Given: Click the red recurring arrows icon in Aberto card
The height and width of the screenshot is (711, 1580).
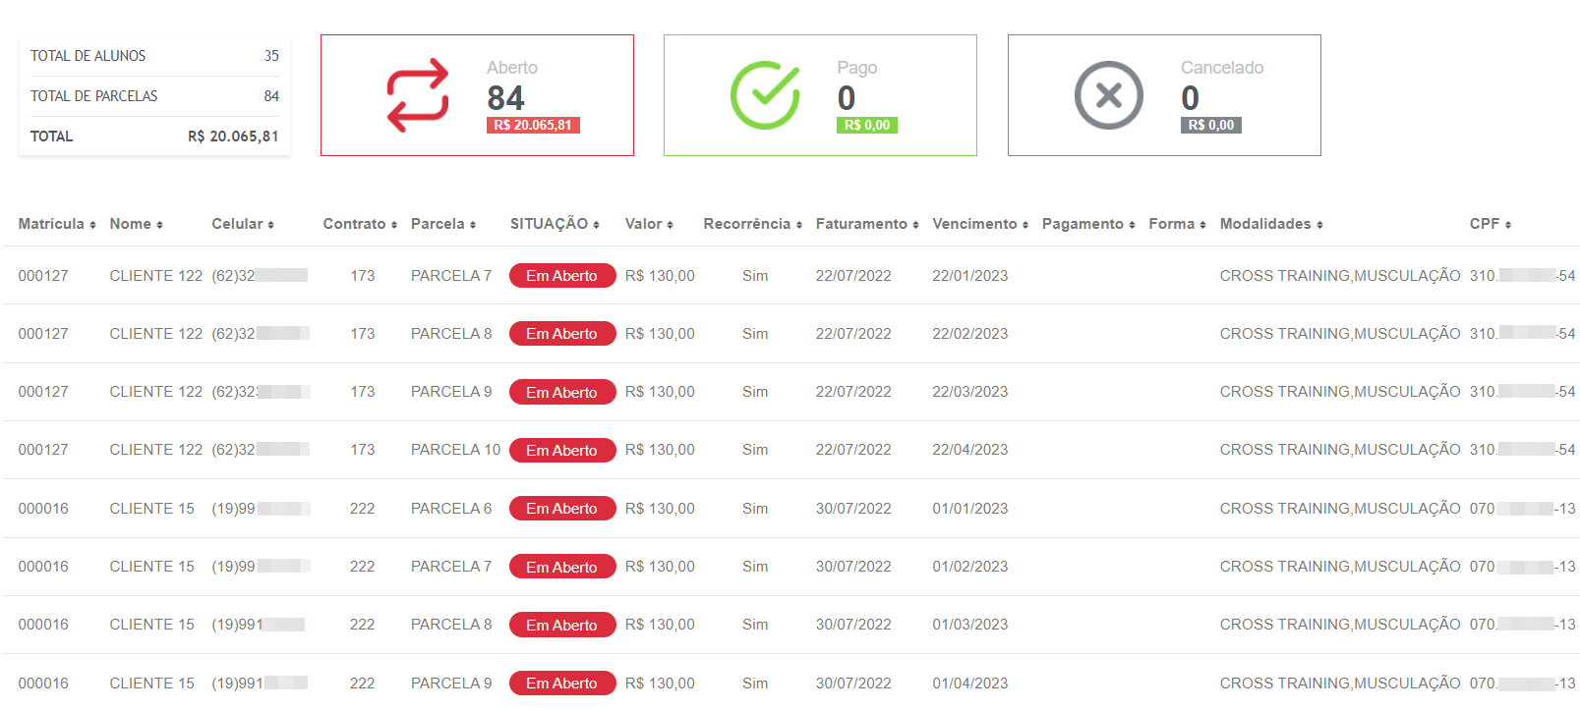Looking at the screenshot, I should click(x=418, y=95).
